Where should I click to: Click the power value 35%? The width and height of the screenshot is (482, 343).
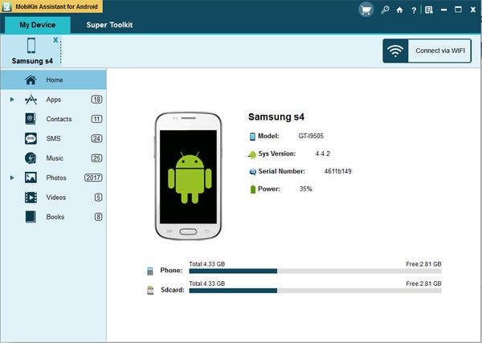[305, 189]
